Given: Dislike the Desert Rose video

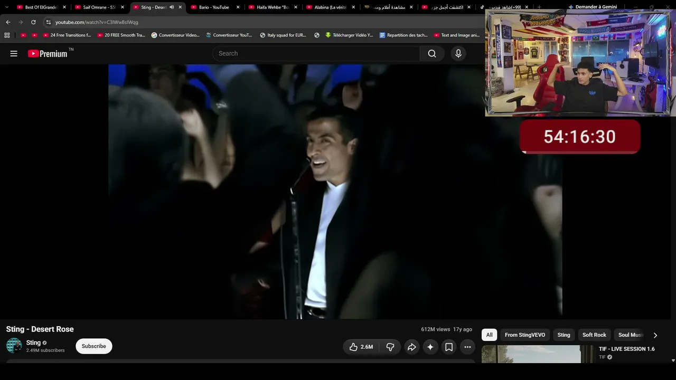Looking at the screenshot, I should (x=390, y=347).
